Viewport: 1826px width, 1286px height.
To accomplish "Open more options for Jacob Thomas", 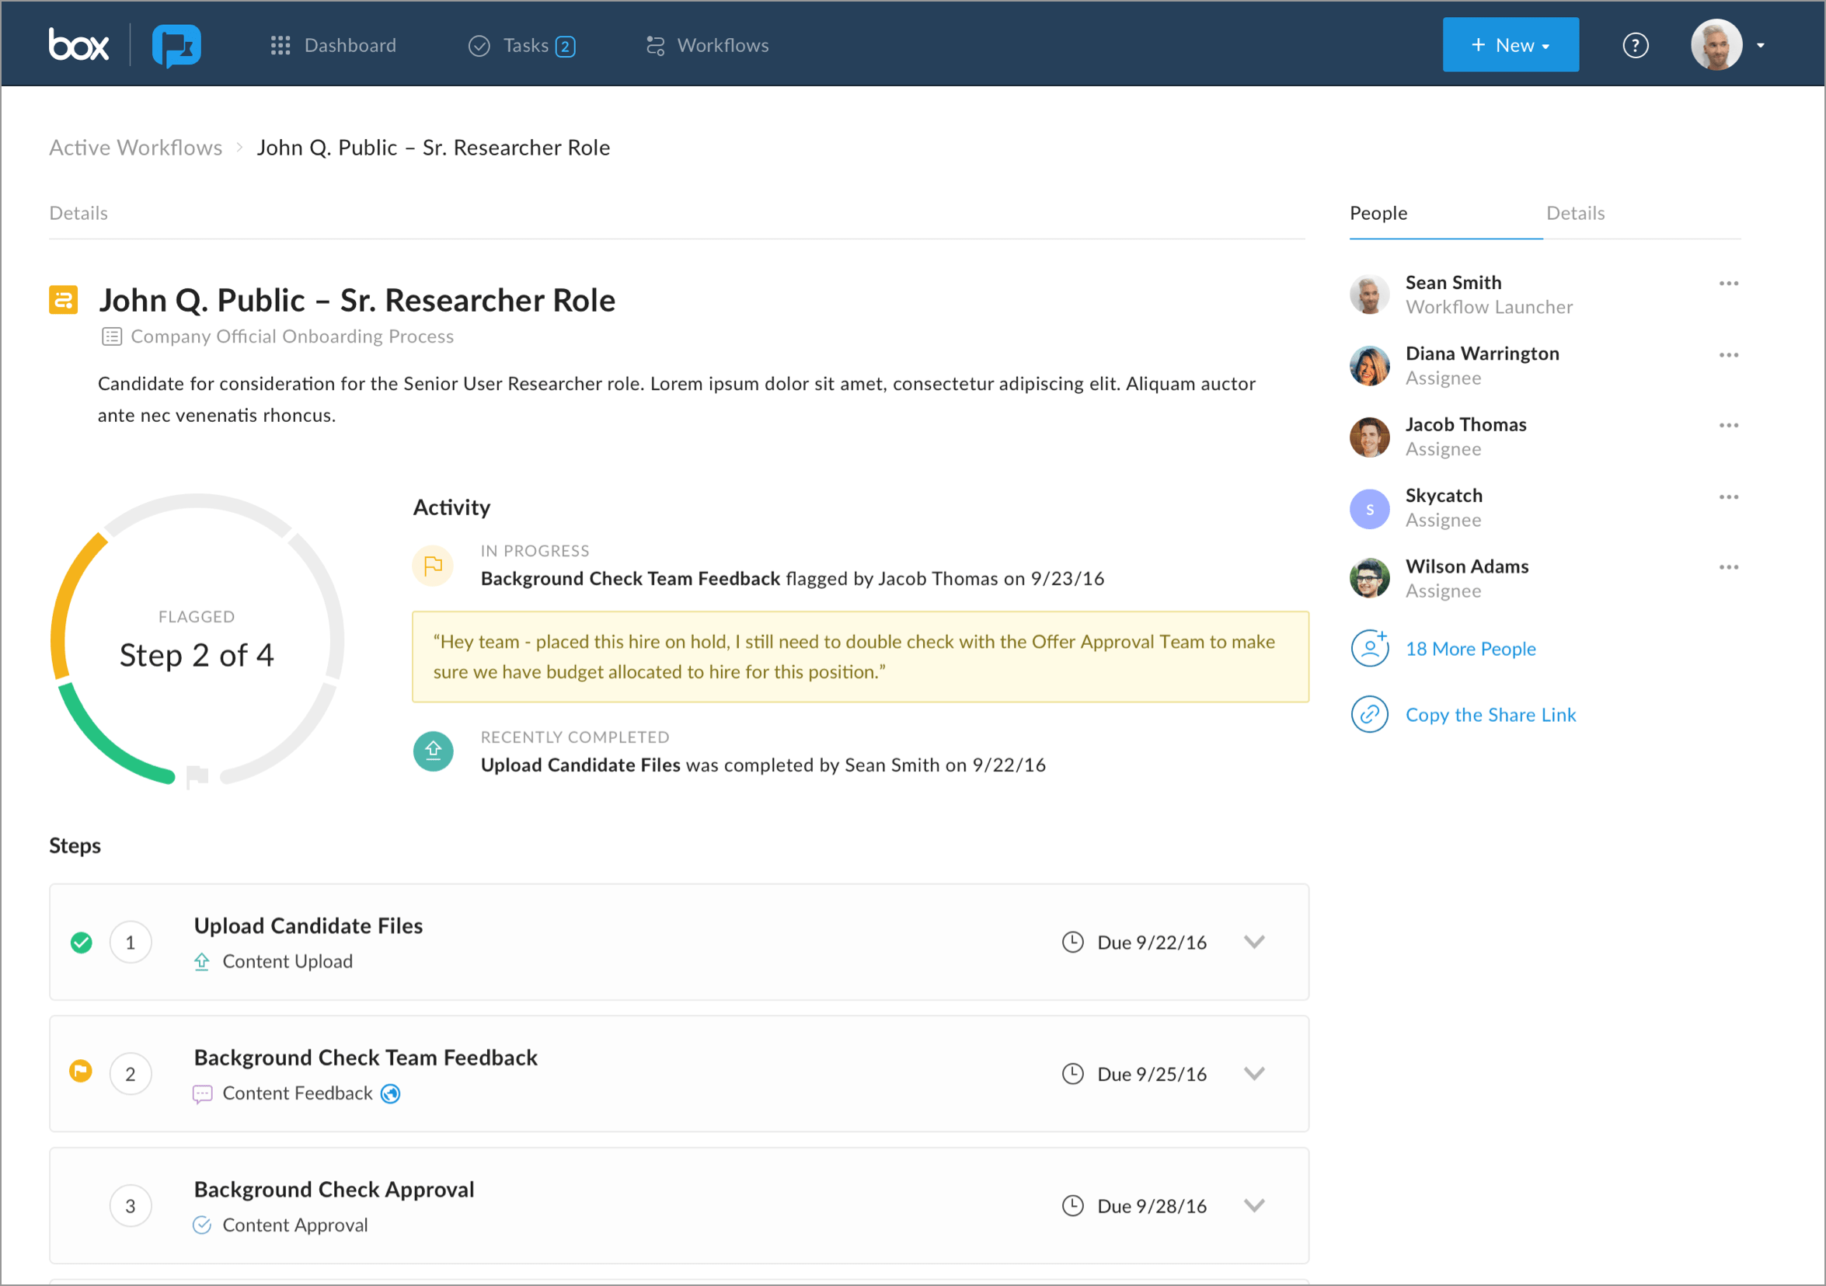I will 1729,424.
